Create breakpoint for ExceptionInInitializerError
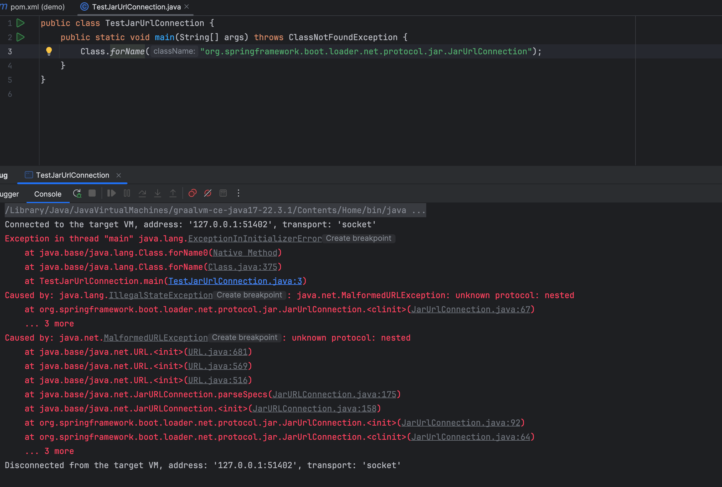The height and width of the screenshot is (487, 722). point(358,238)
